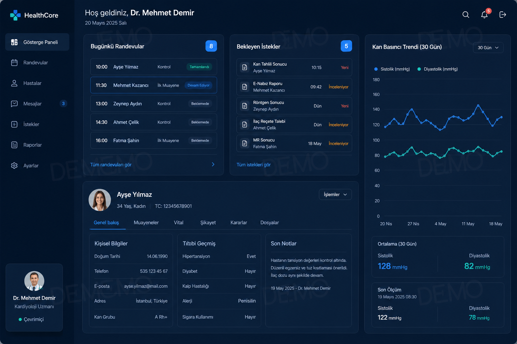The height and width of the screenshot is (344, 517).
Task: Click the Randevular calendar icon
Action: coord(14,62)
